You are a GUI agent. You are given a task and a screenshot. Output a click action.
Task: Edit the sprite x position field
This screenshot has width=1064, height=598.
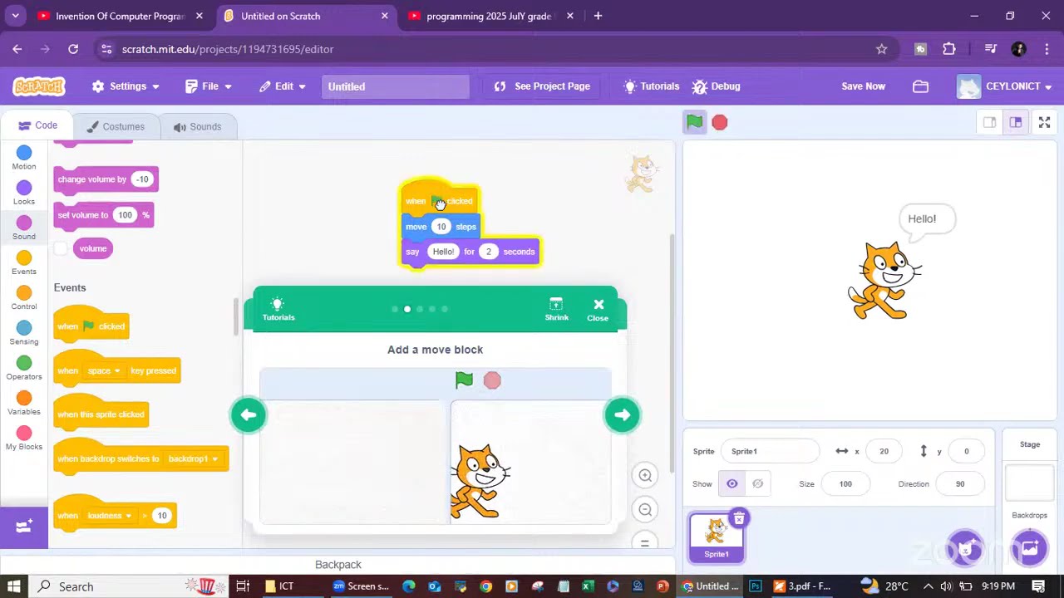(884, 451)
